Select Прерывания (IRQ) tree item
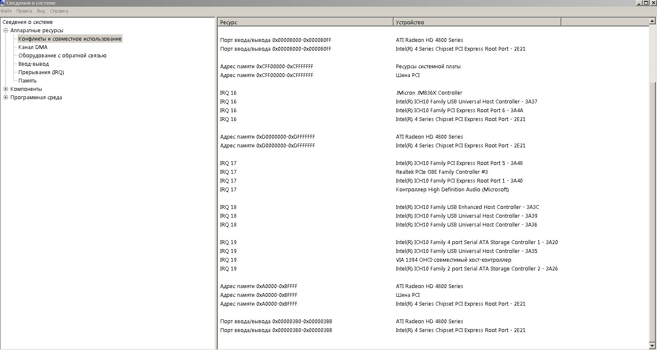The width and height of the screenshot is (657, 350). pos(41,72)
